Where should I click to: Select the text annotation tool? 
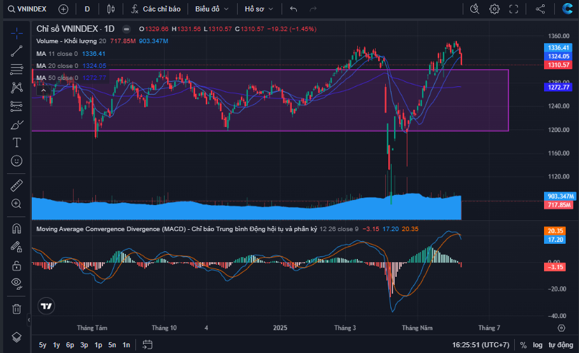17,142
